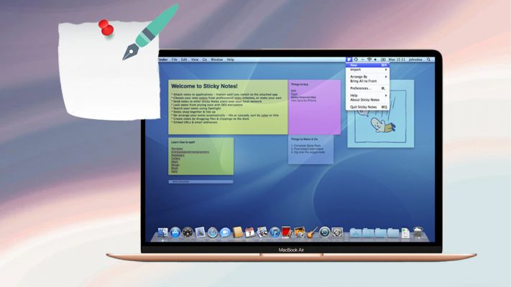511x287 pixels.
Task: Click the Sticky Notes menu bar icon
Action: coord(349,60)
